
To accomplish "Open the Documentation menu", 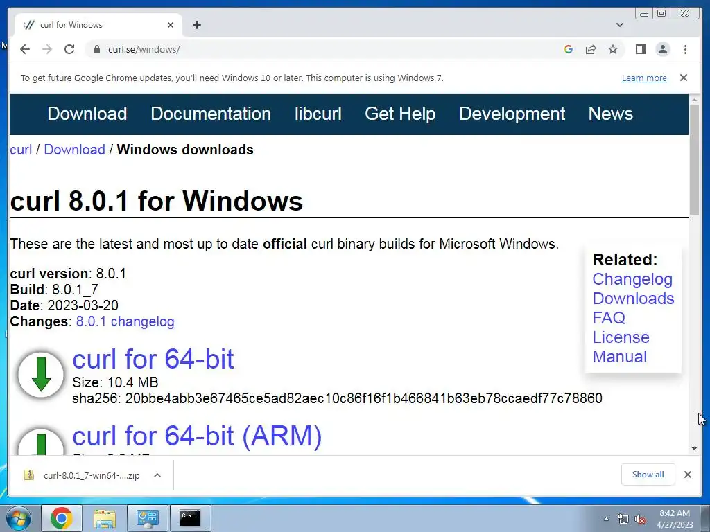I will coord(211,114).
